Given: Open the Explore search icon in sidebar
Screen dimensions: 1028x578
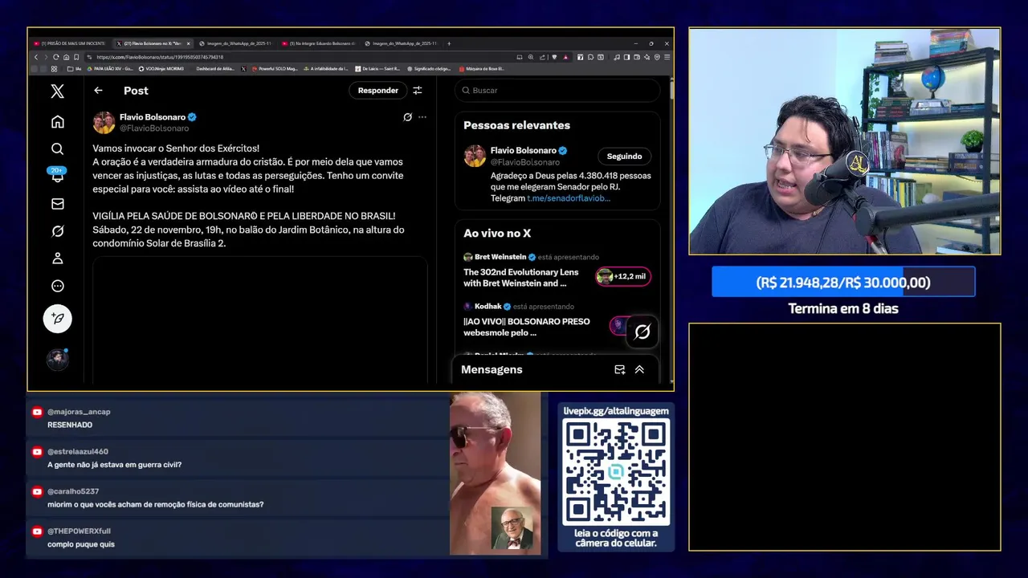Looking at the screenshot, I should (57, 149).
